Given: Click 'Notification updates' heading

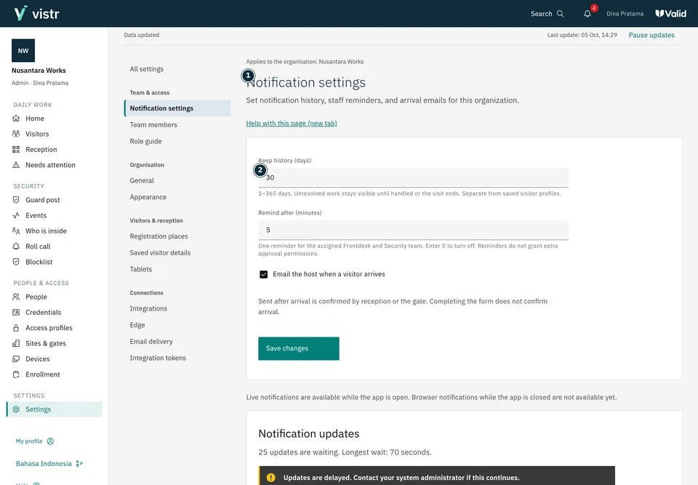Looking at the screenshot, I should [309, 434].
